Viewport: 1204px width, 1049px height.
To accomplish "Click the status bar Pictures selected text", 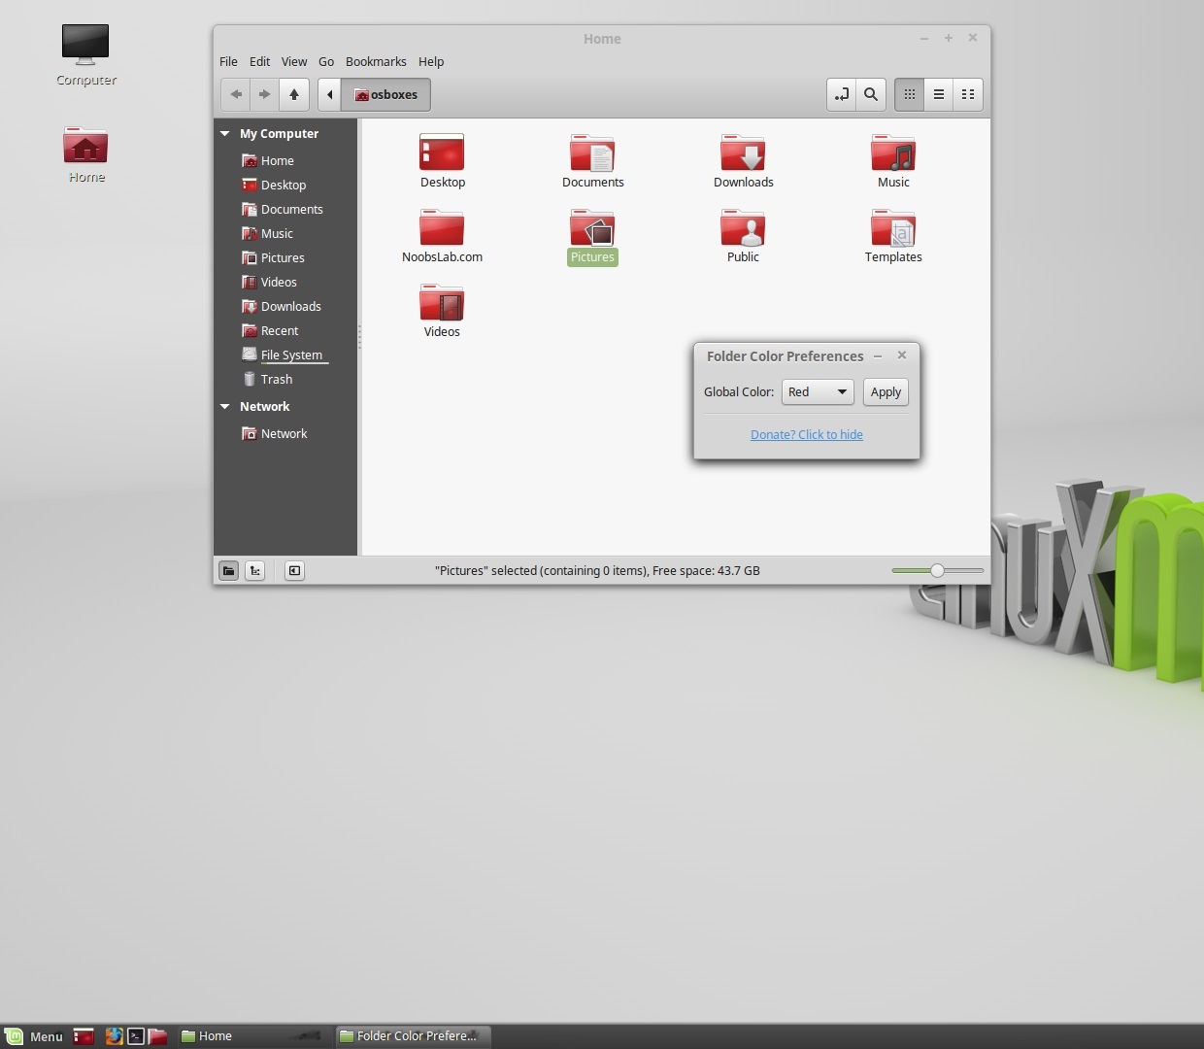I will 597,571.
